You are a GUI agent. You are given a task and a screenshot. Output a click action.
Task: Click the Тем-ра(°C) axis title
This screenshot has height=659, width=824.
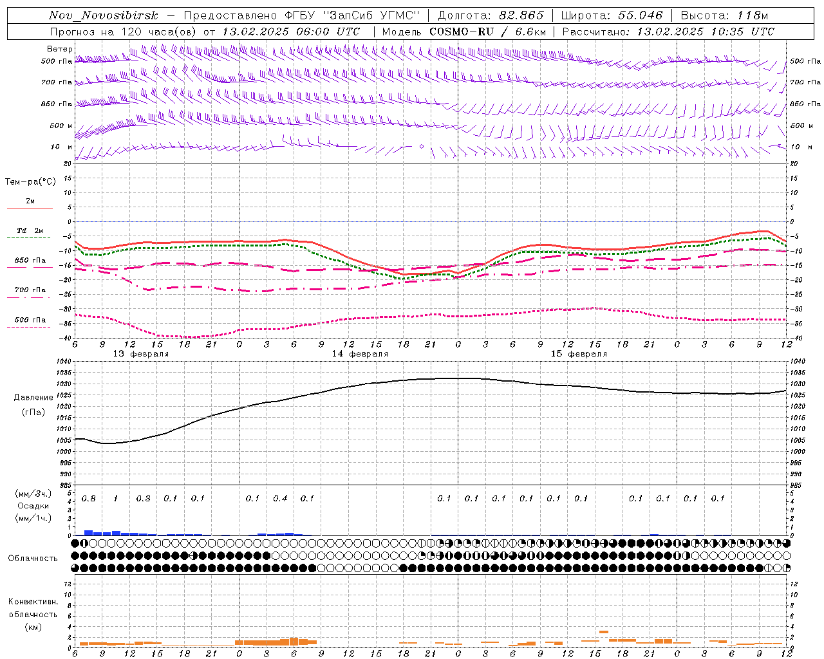point(30,182)
